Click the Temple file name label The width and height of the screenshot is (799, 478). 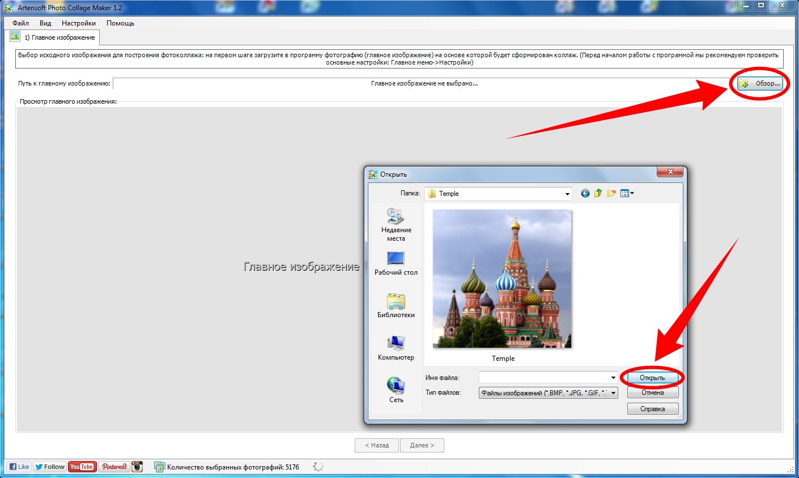tap(503, 358)
